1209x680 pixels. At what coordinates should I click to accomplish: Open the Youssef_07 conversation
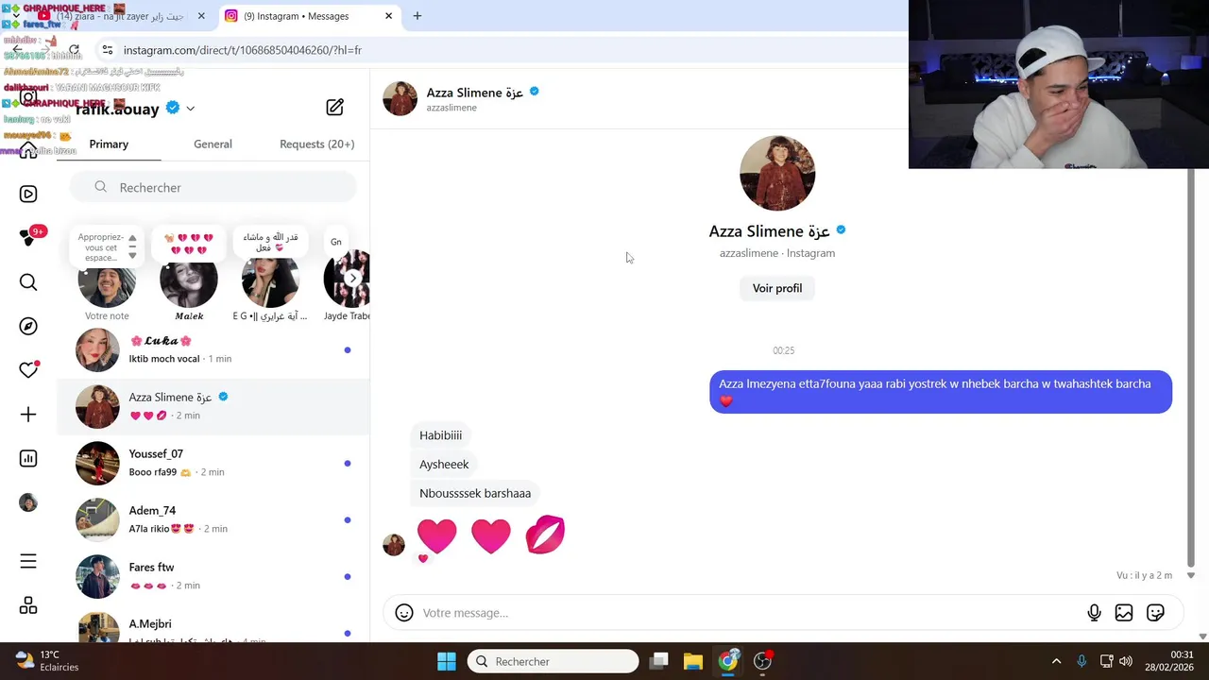213,463
